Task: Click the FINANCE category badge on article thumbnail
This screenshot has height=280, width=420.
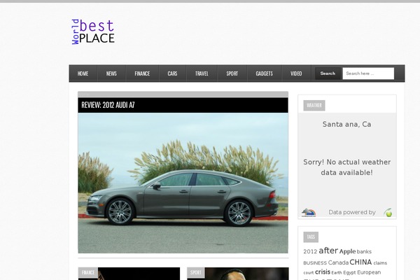Action: click(x=88, y=272)
